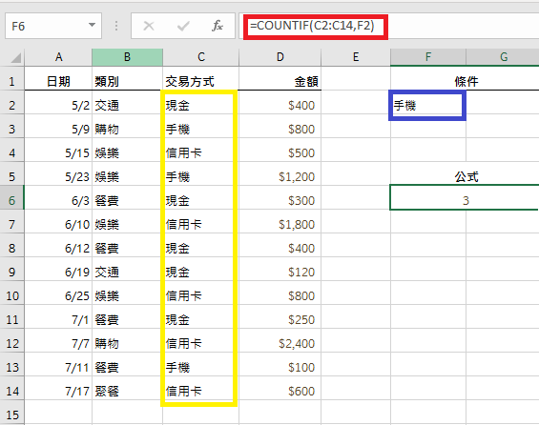Select row 6 header
This screenshot has width=539, height=425.
click(12, 200)
